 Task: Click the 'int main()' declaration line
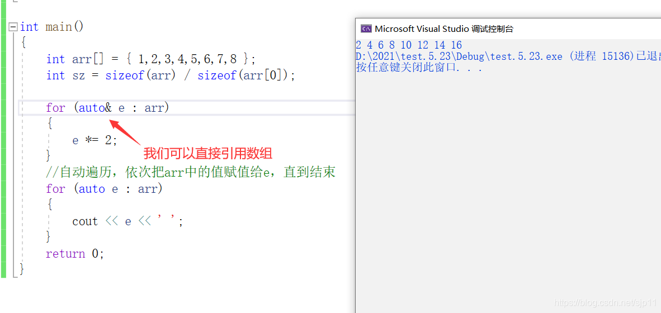52,27
